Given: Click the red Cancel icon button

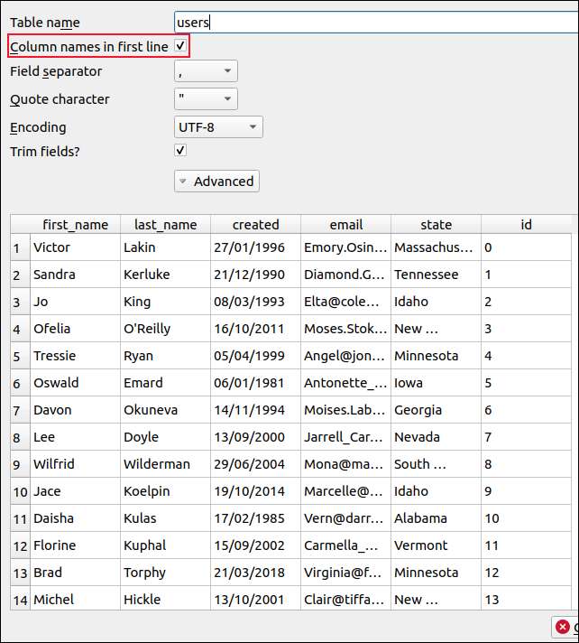Looking at the screenshot, I should click(564, 627).
